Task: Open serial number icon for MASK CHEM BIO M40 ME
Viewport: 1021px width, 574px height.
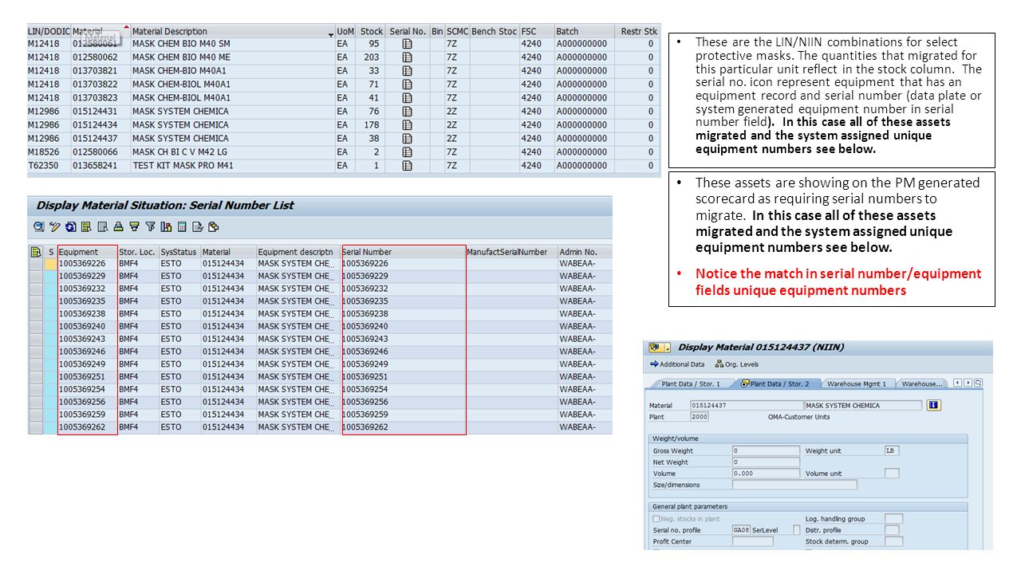Action: click(408, 57)
